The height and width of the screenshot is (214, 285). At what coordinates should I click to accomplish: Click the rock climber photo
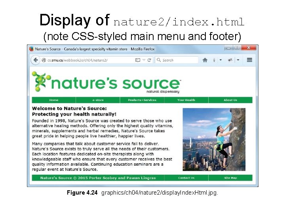pos(214,139)
